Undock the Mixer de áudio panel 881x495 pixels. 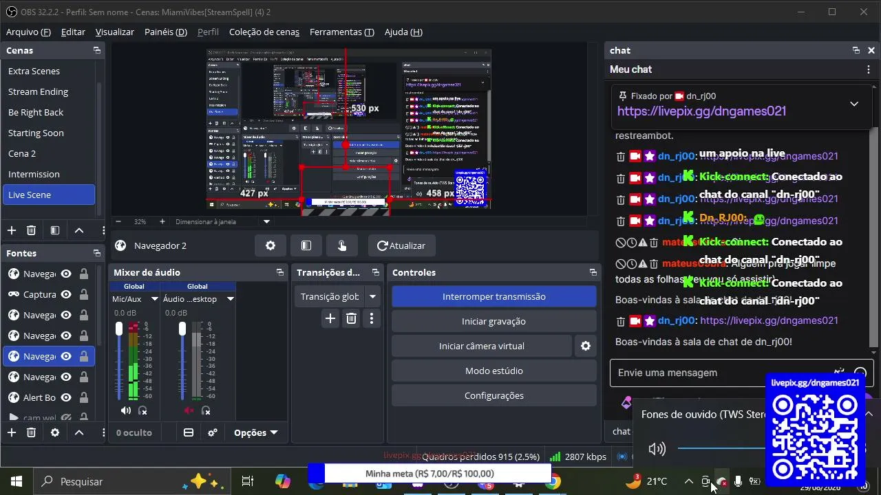[x=279, y=272]
